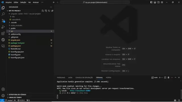The height and width of the screenshot is (102, 182).
Task: Open customize layout icon
Action: (x=162, y=2)
